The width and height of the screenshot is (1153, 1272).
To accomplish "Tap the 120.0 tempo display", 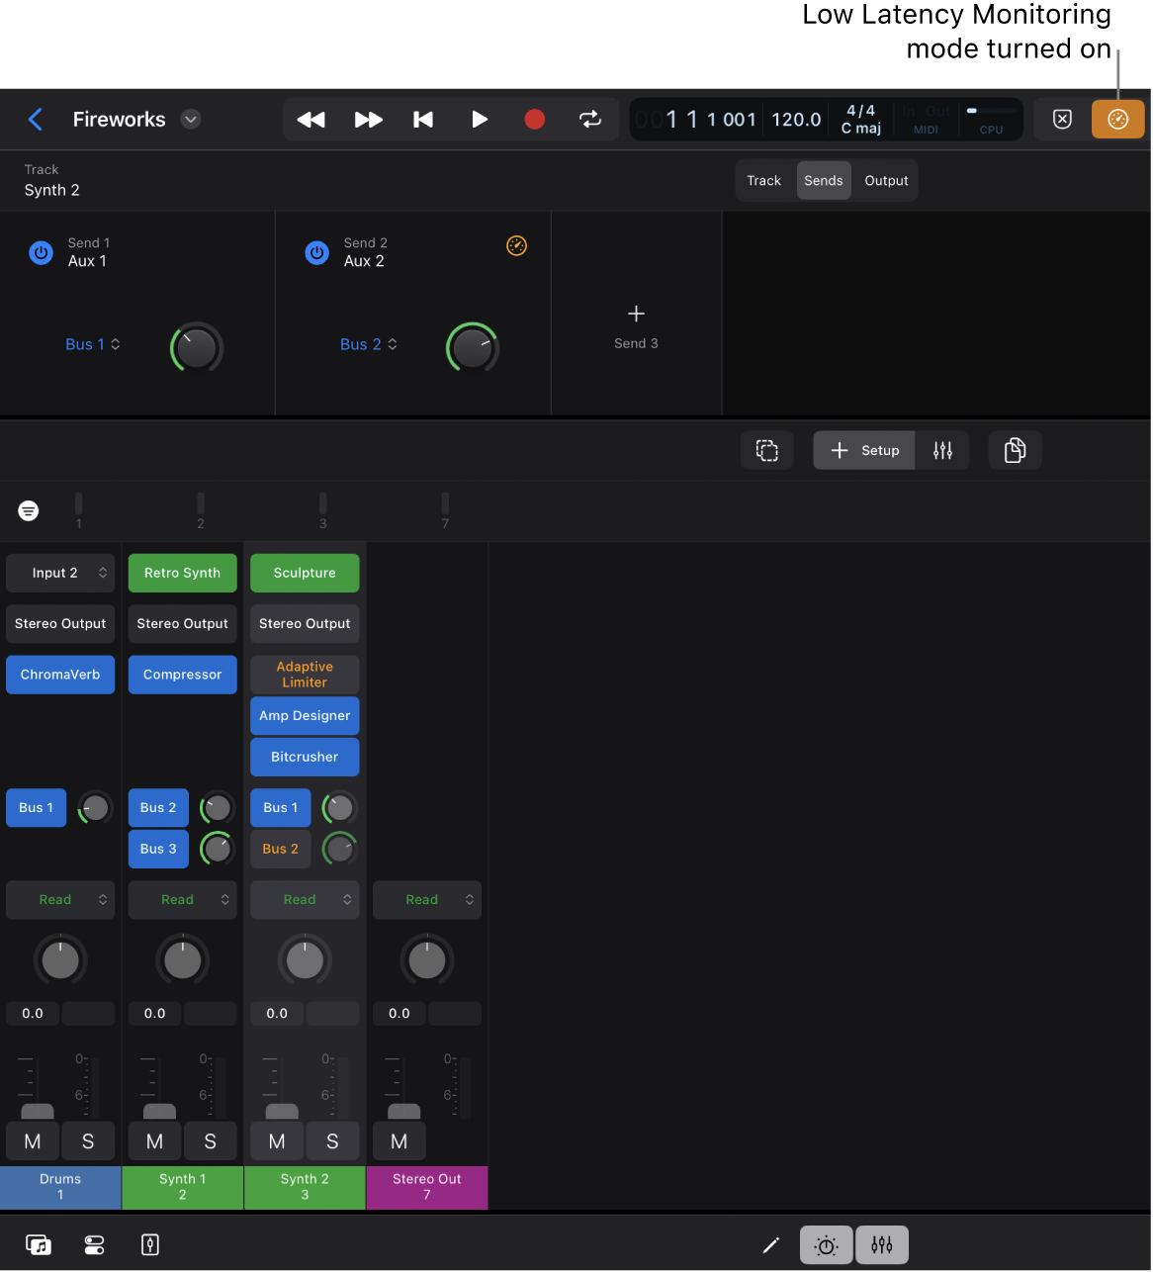I will tap(795, 119).
